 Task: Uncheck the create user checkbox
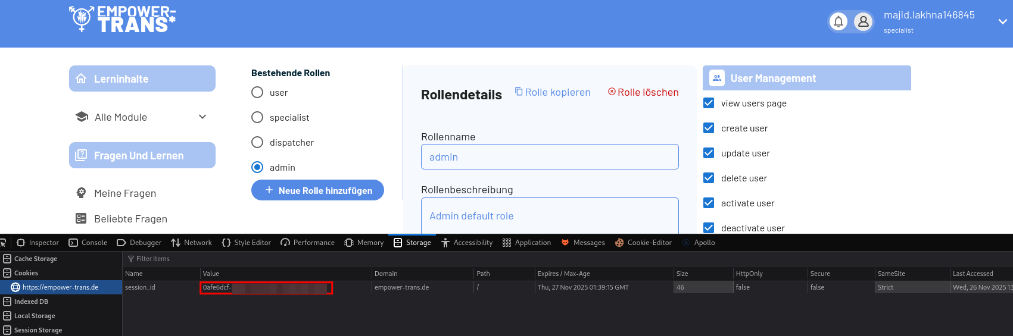click(x=709, y=128)
